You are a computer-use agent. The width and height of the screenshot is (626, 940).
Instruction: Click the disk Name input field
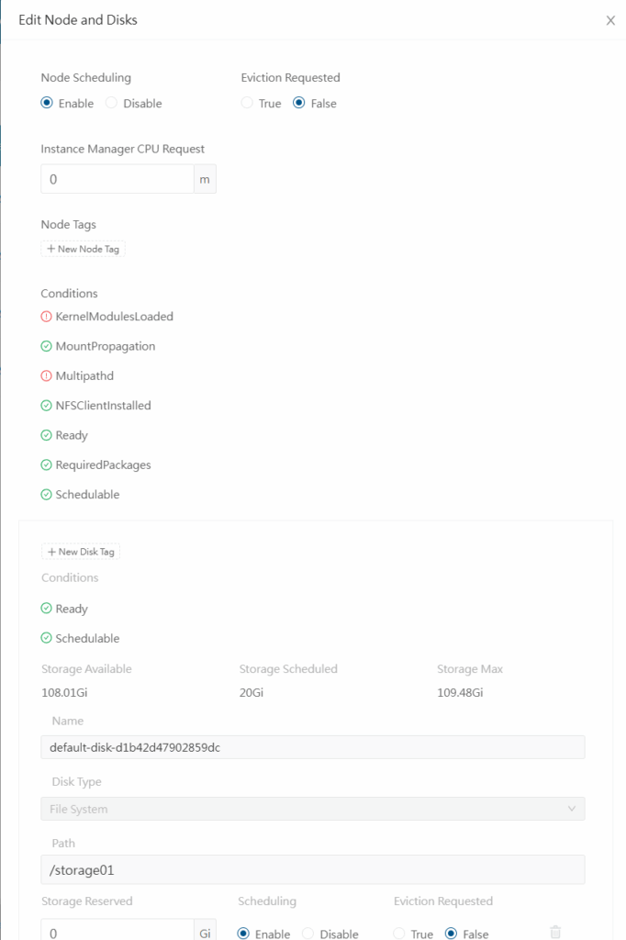tap(312, 747)
